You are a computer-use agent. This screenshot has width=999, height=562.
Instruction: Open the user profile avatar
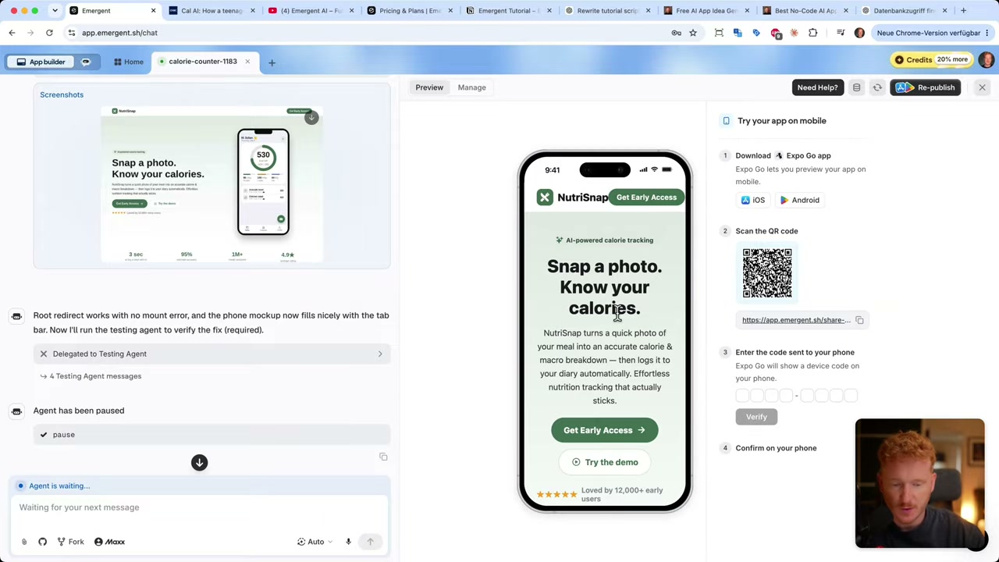[x=986, y=60]
